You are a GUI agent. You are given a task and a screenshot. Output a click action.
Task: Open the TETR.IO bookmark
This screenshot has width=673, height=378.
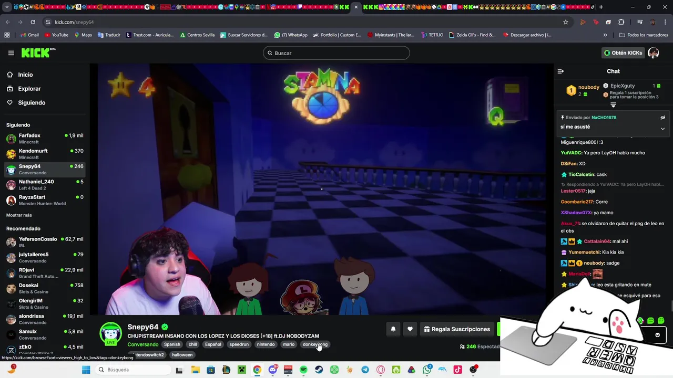pyautogui.click(x=431, y=35)
